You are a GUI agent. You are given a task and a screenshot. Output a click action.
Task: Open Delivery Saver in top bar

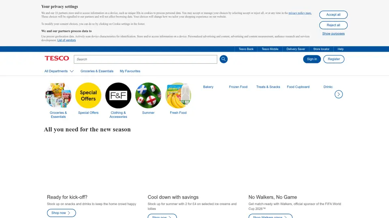[296, 49]
